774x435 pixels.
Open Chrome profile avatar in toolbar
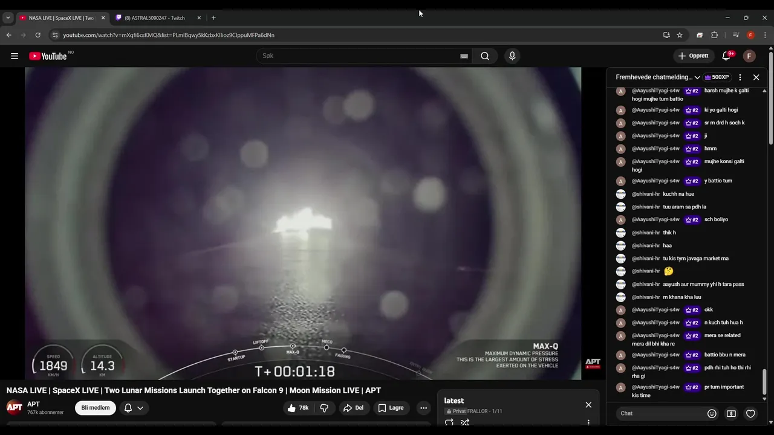pyautogui.click(x=750, y=35)
